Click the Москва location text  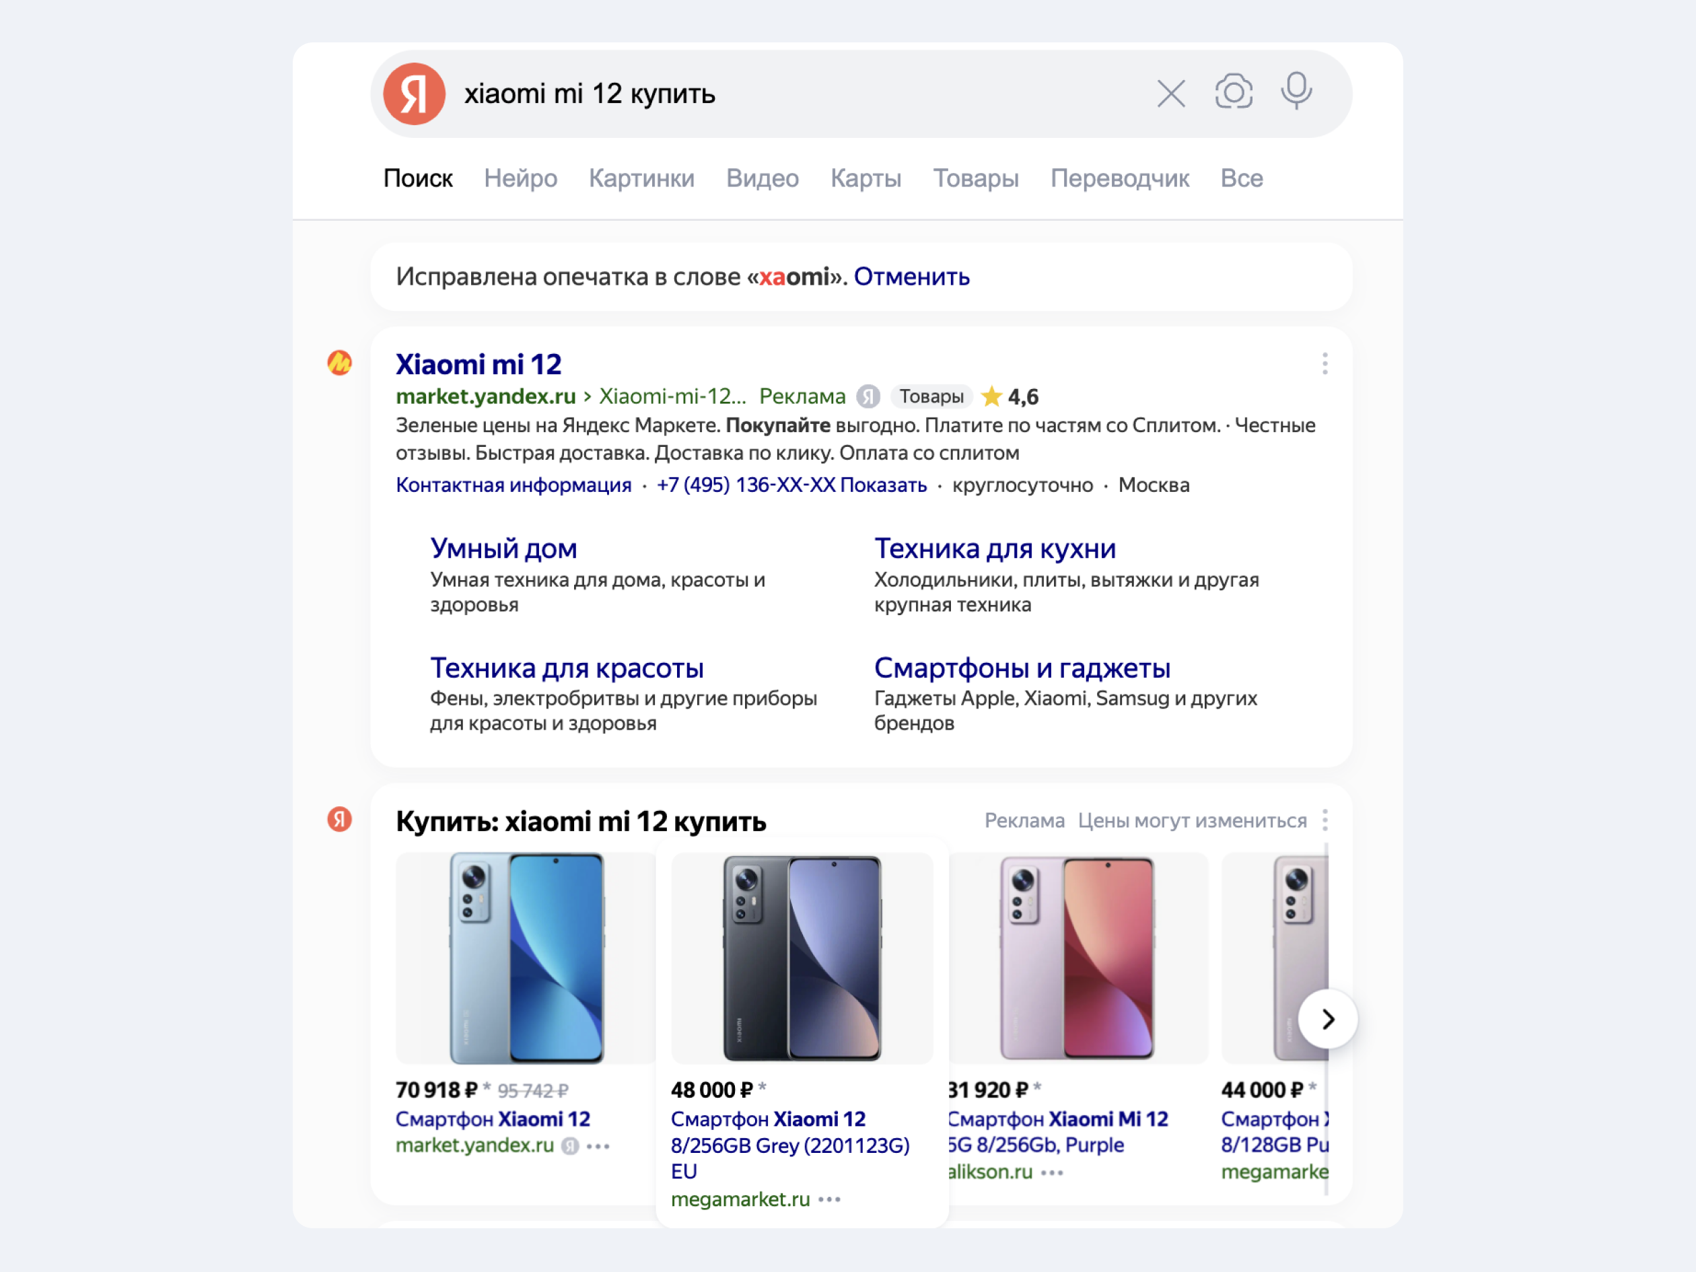click(x=1153, y=485)
